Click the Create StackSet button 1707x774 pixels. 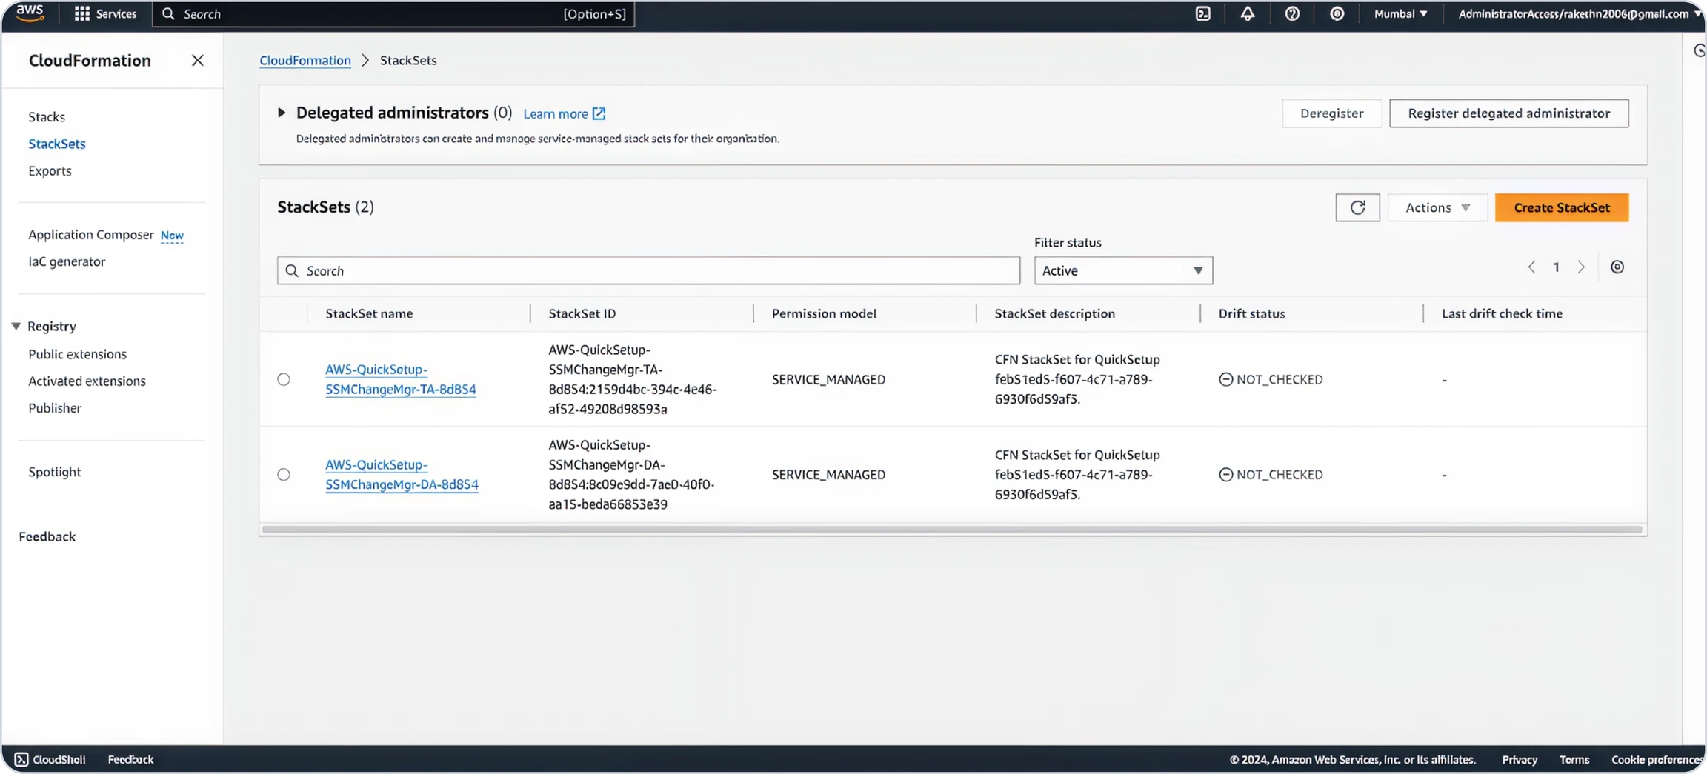(x=1561, y=207)
